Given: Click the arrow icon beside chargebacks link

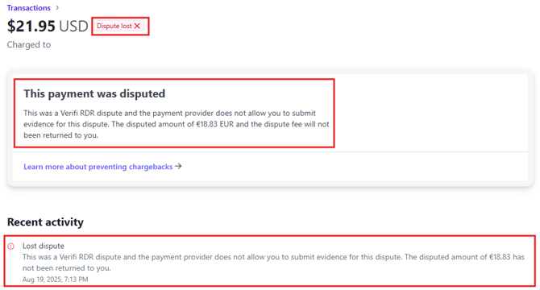Looking at the screenshot, I should coord(178,166).
